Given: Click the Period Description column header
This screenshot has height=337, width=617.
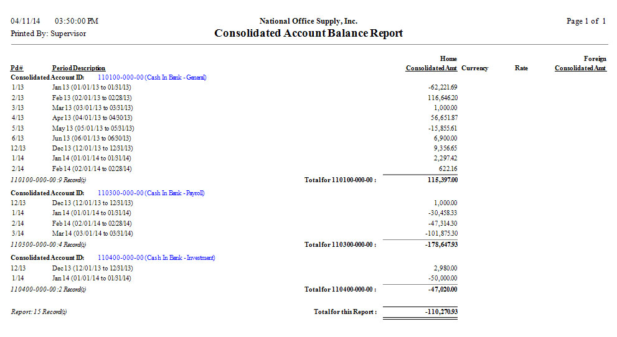Looking at the screenshot, I should coord(78,68).
